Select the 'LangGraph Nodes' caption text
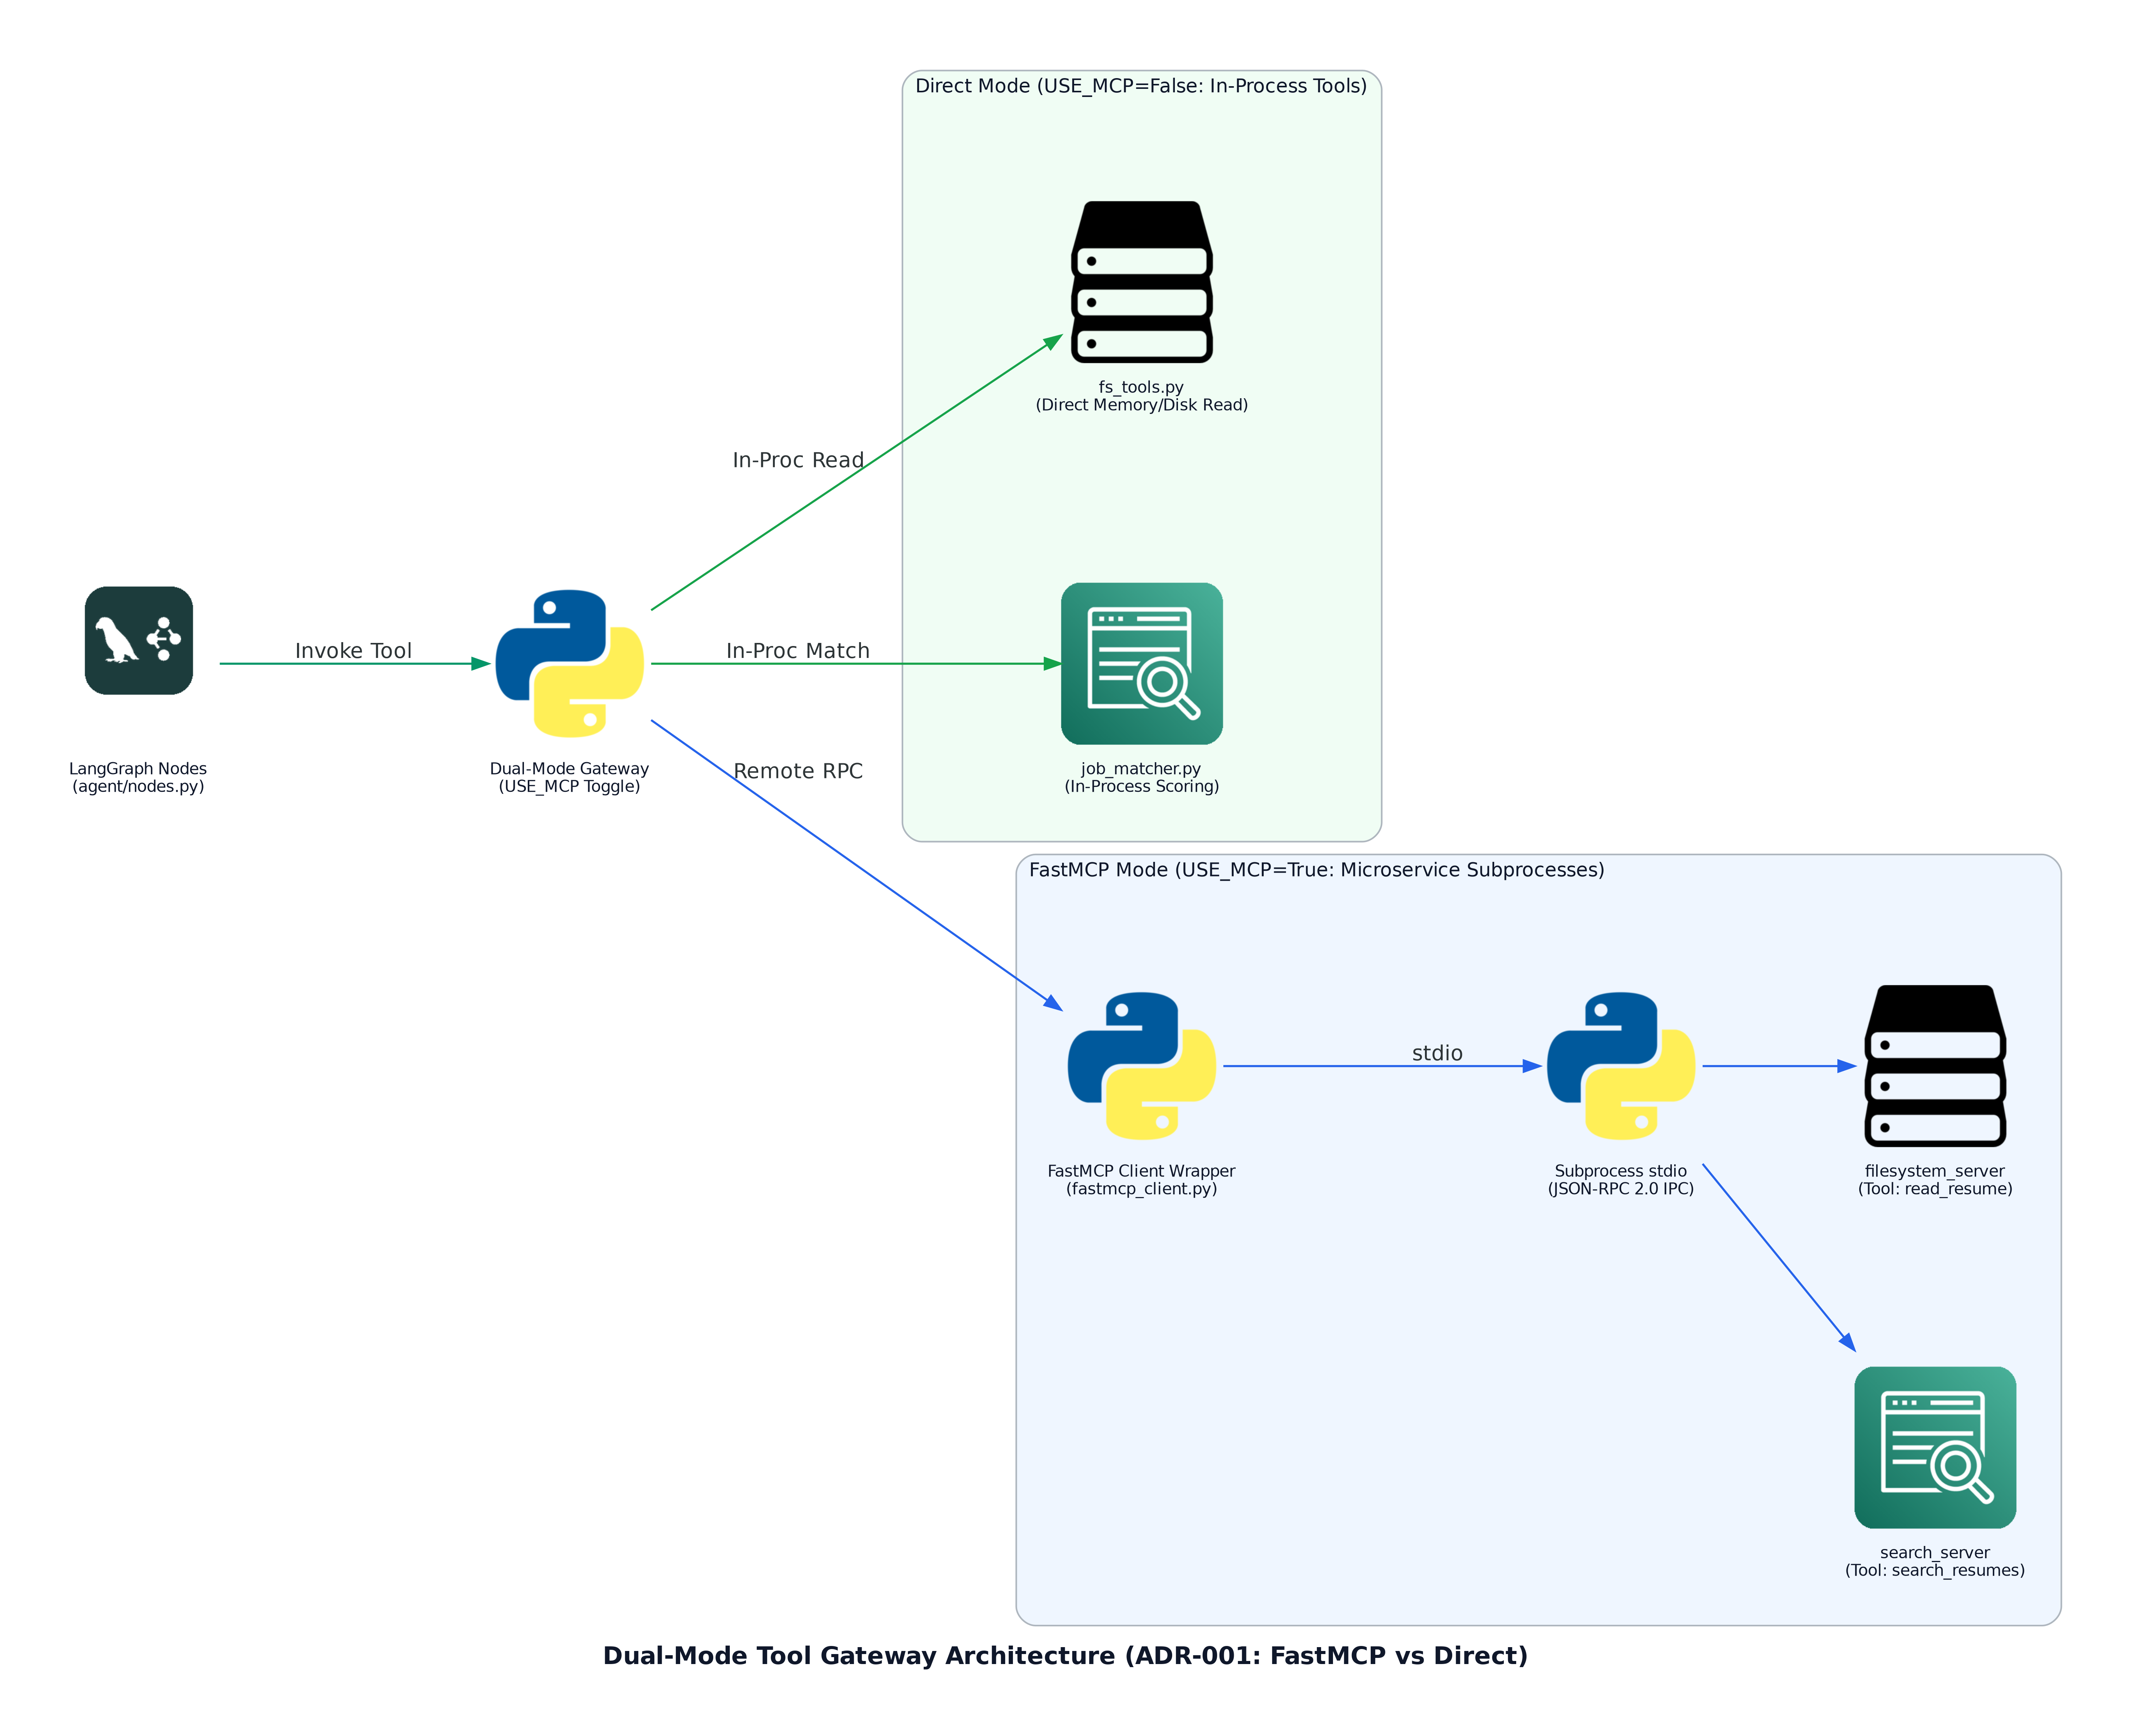This screenshot has height=1736, width=2132. 138,769
